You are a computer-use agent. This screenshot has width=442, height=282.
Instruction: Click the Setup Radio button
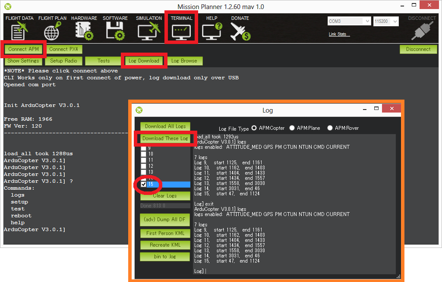[x=63, y=61]
